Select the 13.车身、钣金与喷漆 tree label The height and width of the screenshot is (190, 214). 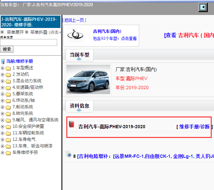(x=32, y=146)
